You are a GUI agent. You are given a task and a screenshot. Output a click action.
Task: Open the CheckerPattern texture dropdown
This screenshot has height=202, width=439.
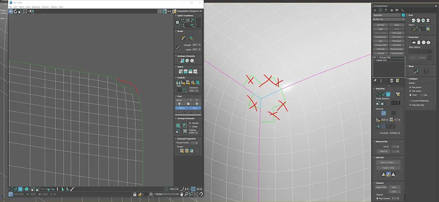pos(189,12)
